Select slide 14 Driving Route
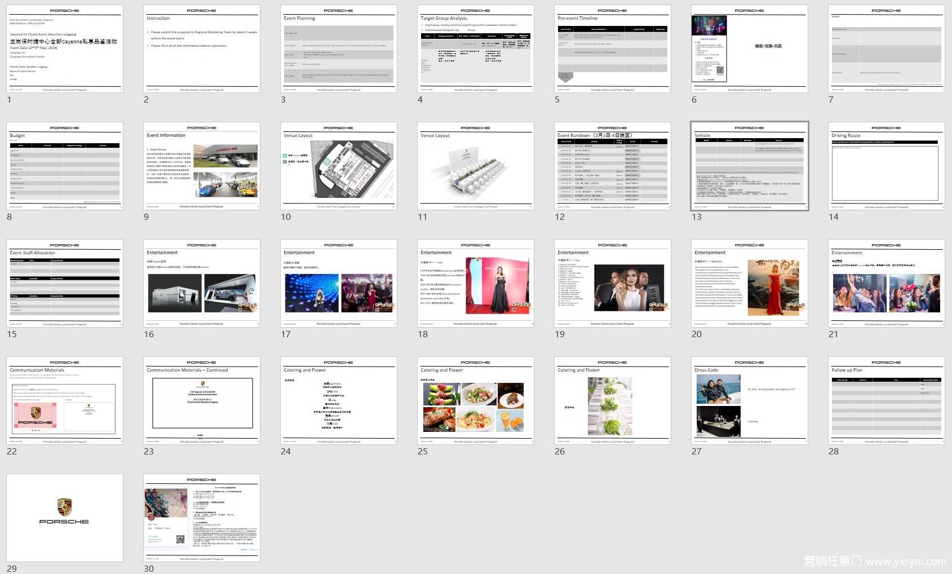The width and height of the screenshot is (952, 574). pos(887,166)
